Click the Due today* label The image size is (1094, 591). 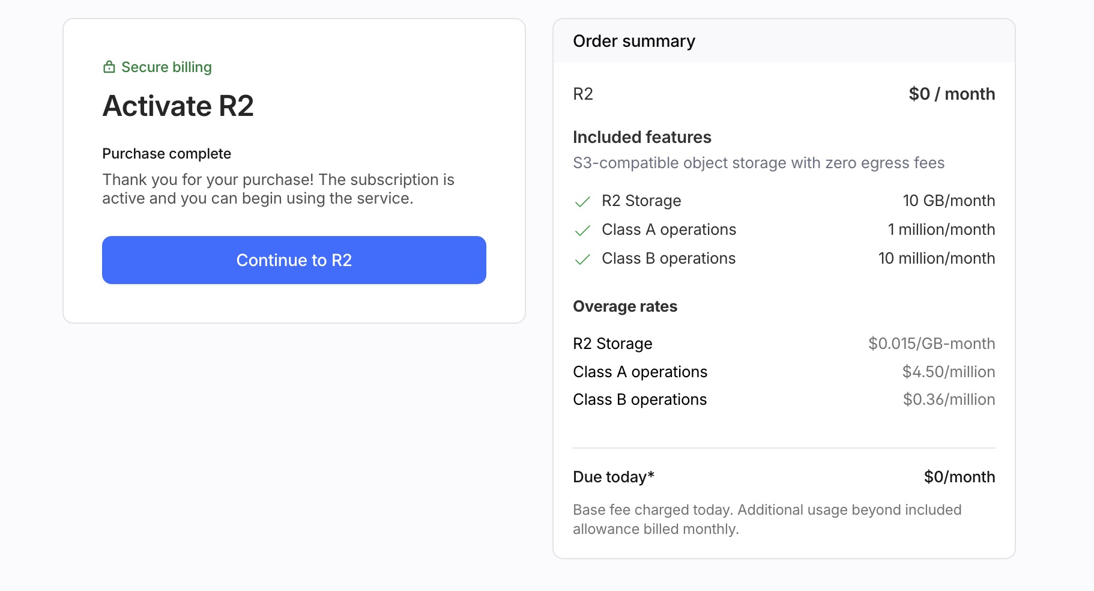tap(614, 477)
